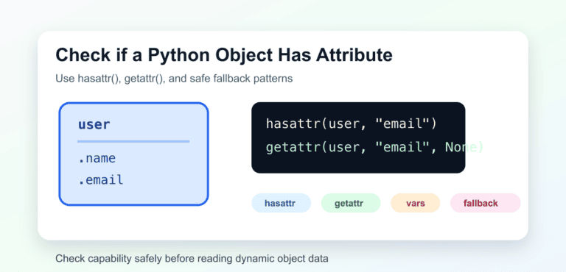
Task: Click the footer caption 'Check capability safely before reading'
Action: [x=144, y=258]
